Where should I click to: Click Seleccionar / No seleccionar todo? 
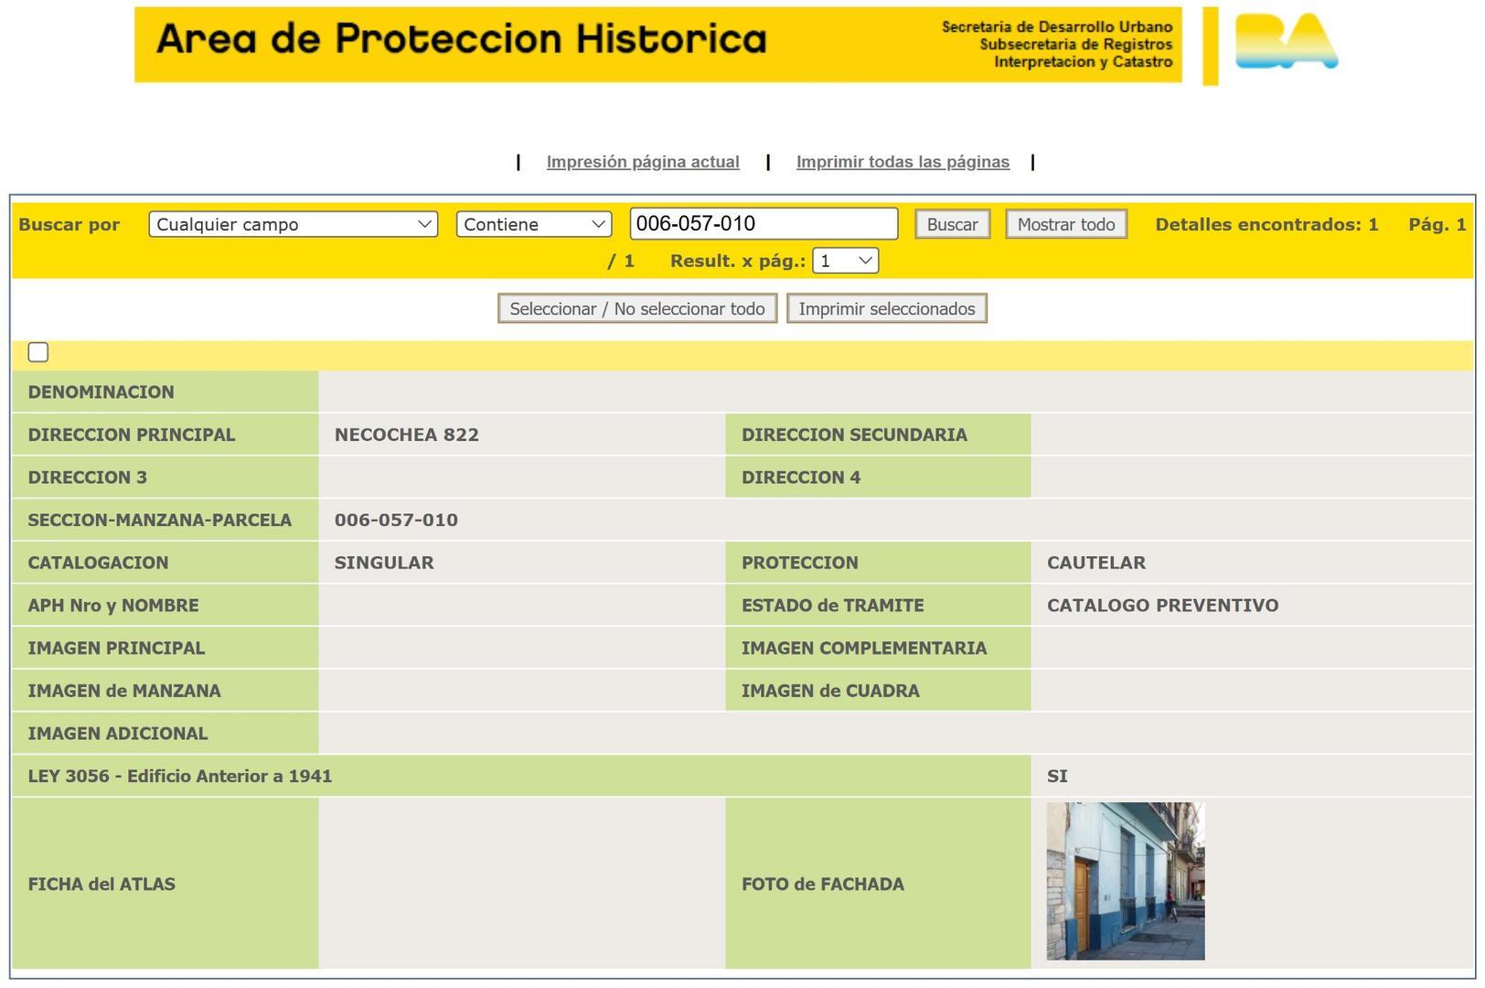coord(636,308)
